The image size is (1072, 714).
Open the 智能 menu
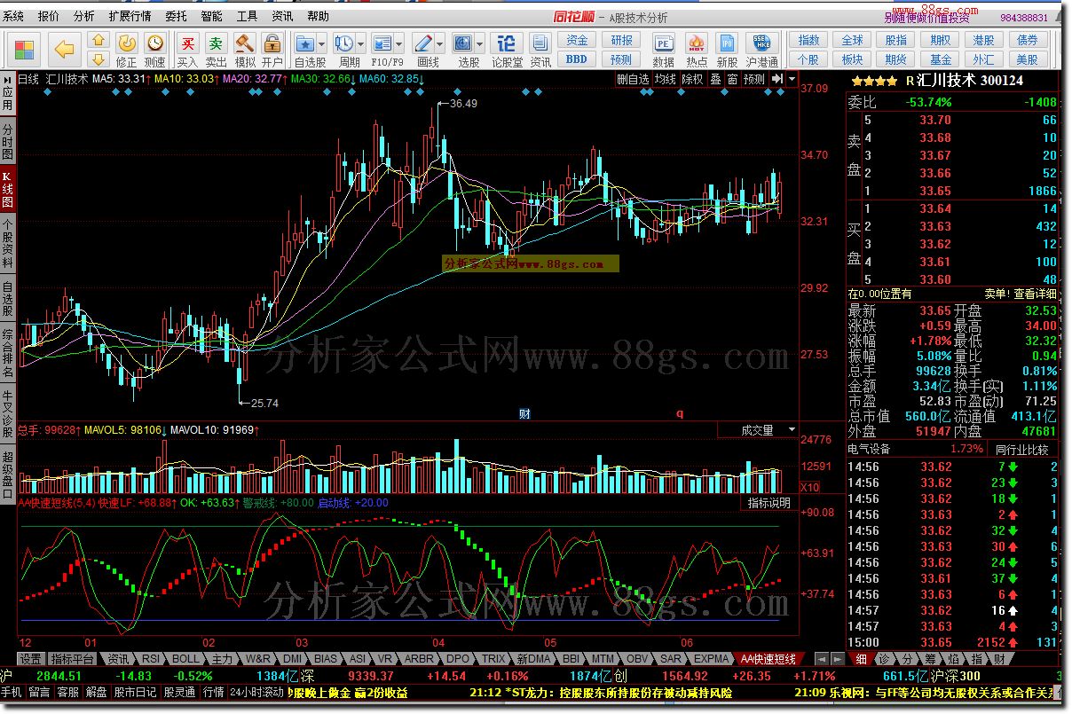(211, 16)
